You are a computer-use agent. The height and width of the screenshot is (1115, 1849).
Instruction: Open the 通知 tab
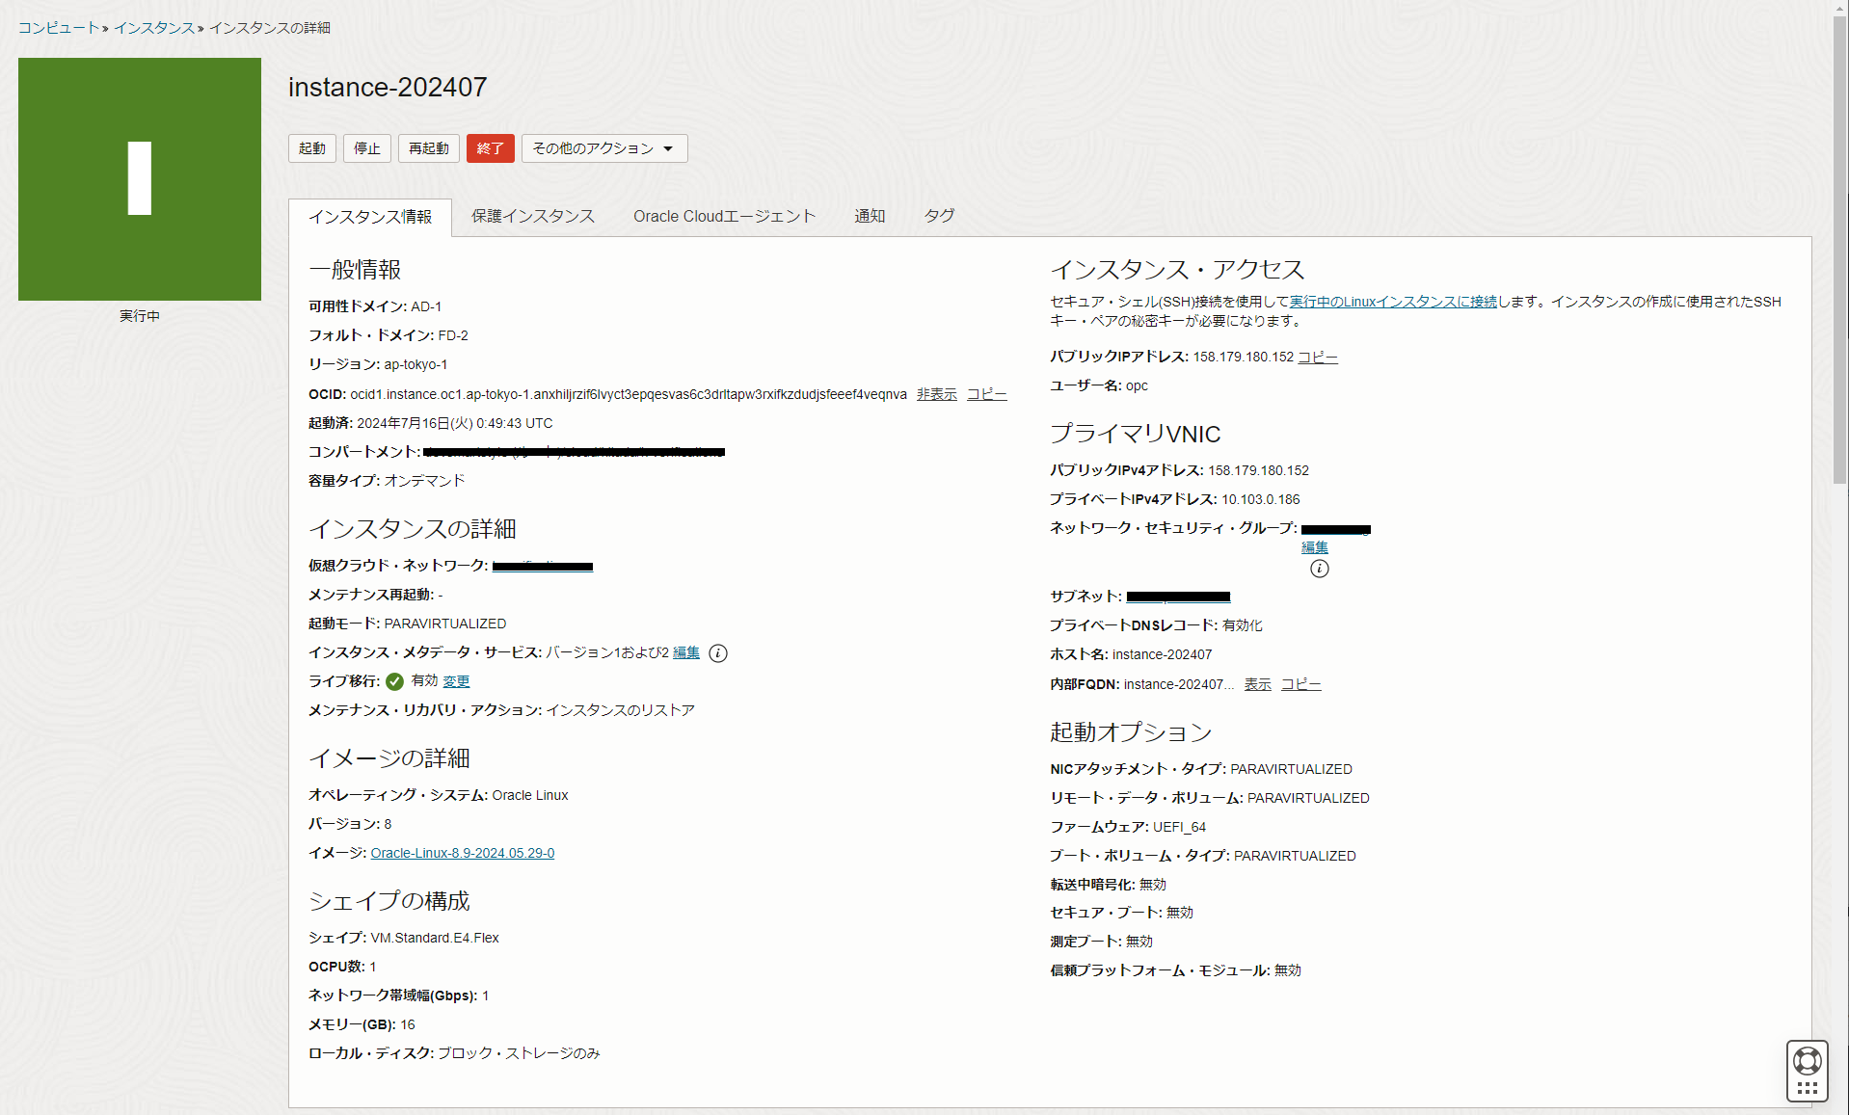(x=870, y=216)
